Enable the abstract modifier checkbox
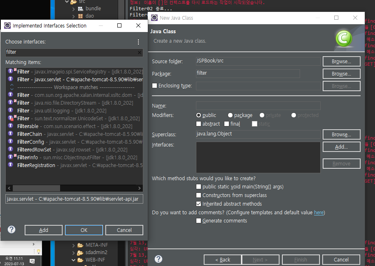Image resolution: width=375 pixels, height=266 pixels. coord(198,124)
